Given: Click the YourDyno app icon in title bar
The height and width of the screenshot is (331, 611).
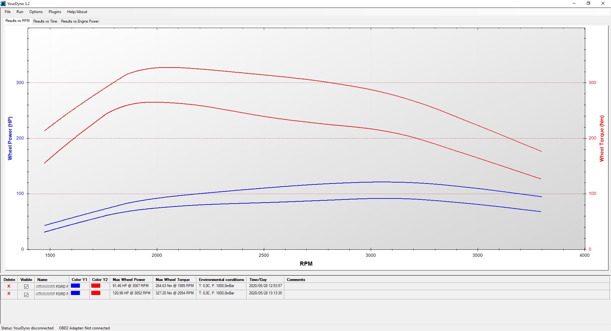Looking at the screenshot, I should coord(3,4).
